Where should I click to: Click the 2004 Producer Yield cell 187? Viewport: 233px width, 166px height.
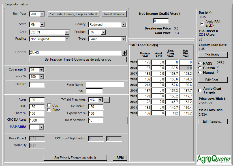(x=144, y=91)
